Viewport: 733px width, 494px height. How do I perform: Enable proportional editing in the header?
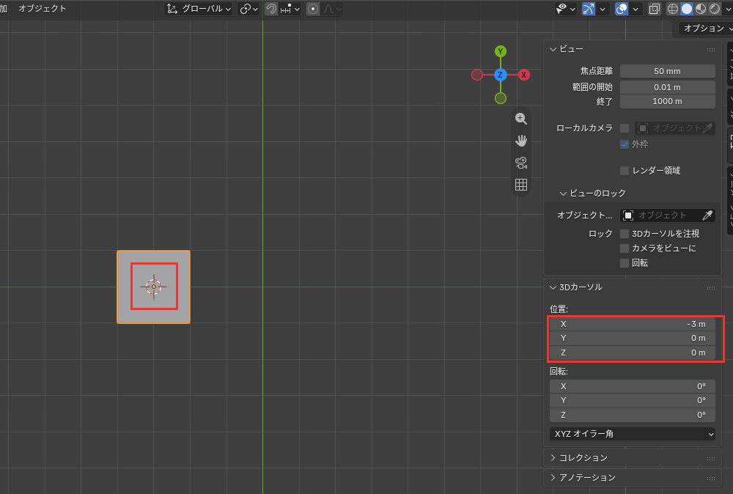pyautogui.click(x=313, y=9)
